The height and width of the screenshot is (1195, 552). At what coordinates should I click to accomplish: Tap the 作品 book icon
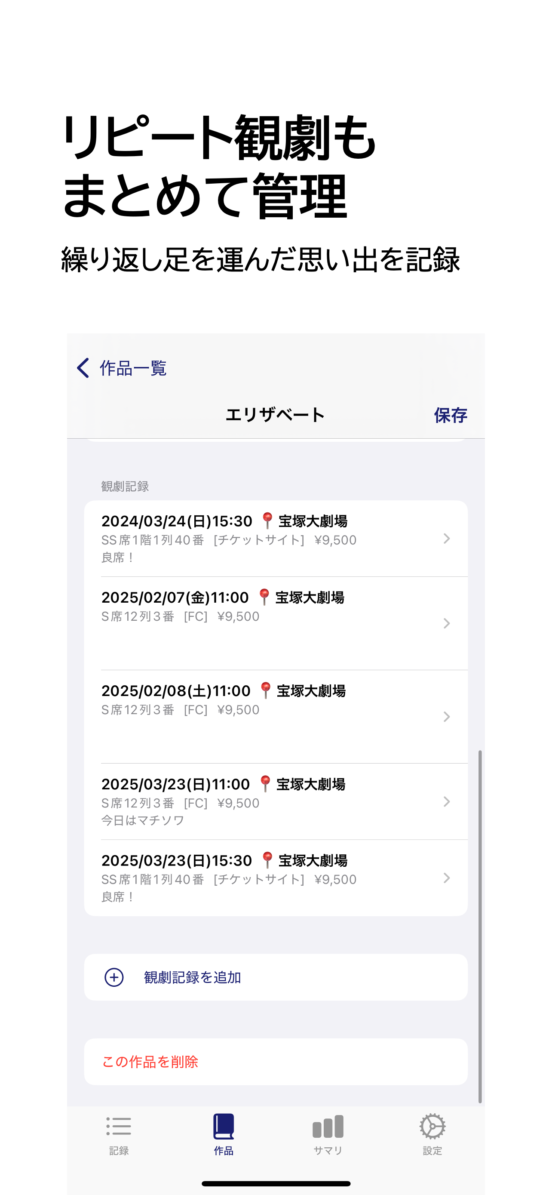[x=224, y=1126]
